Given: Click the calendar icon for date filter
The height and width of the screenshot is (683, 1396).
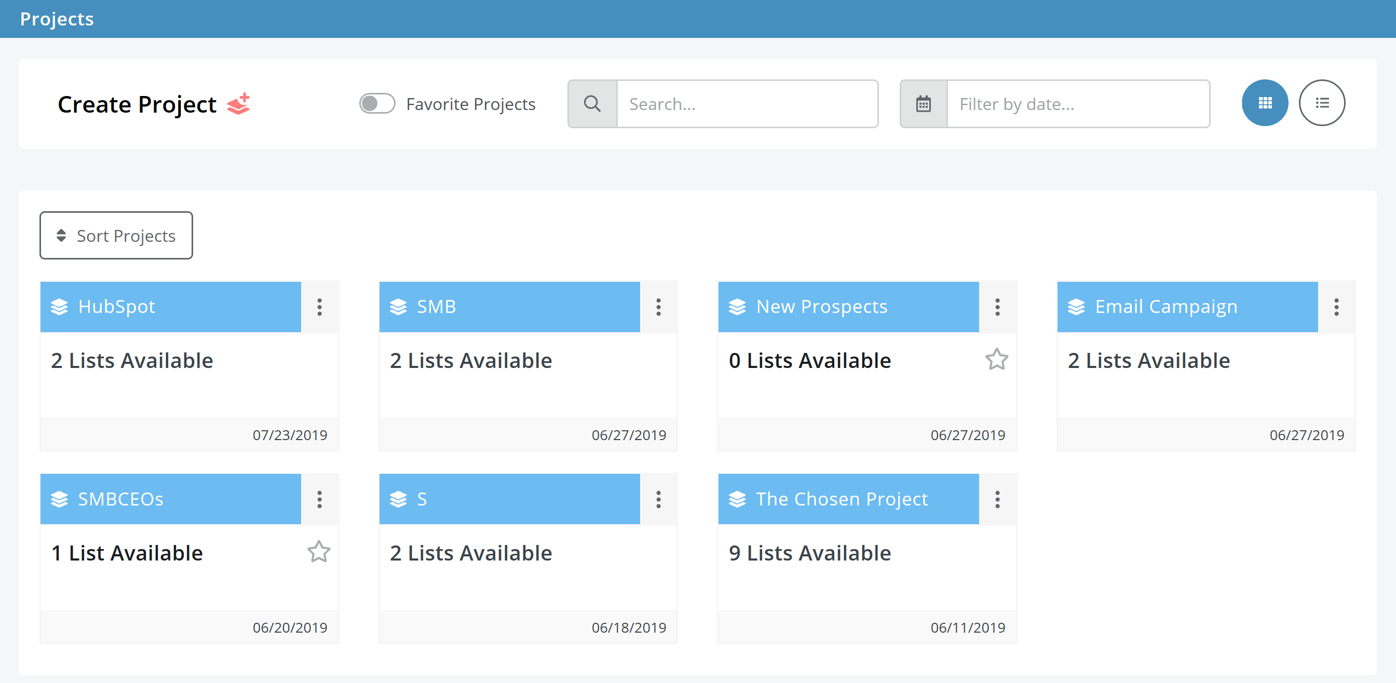Looking at the screenshot, I should 923,104.
